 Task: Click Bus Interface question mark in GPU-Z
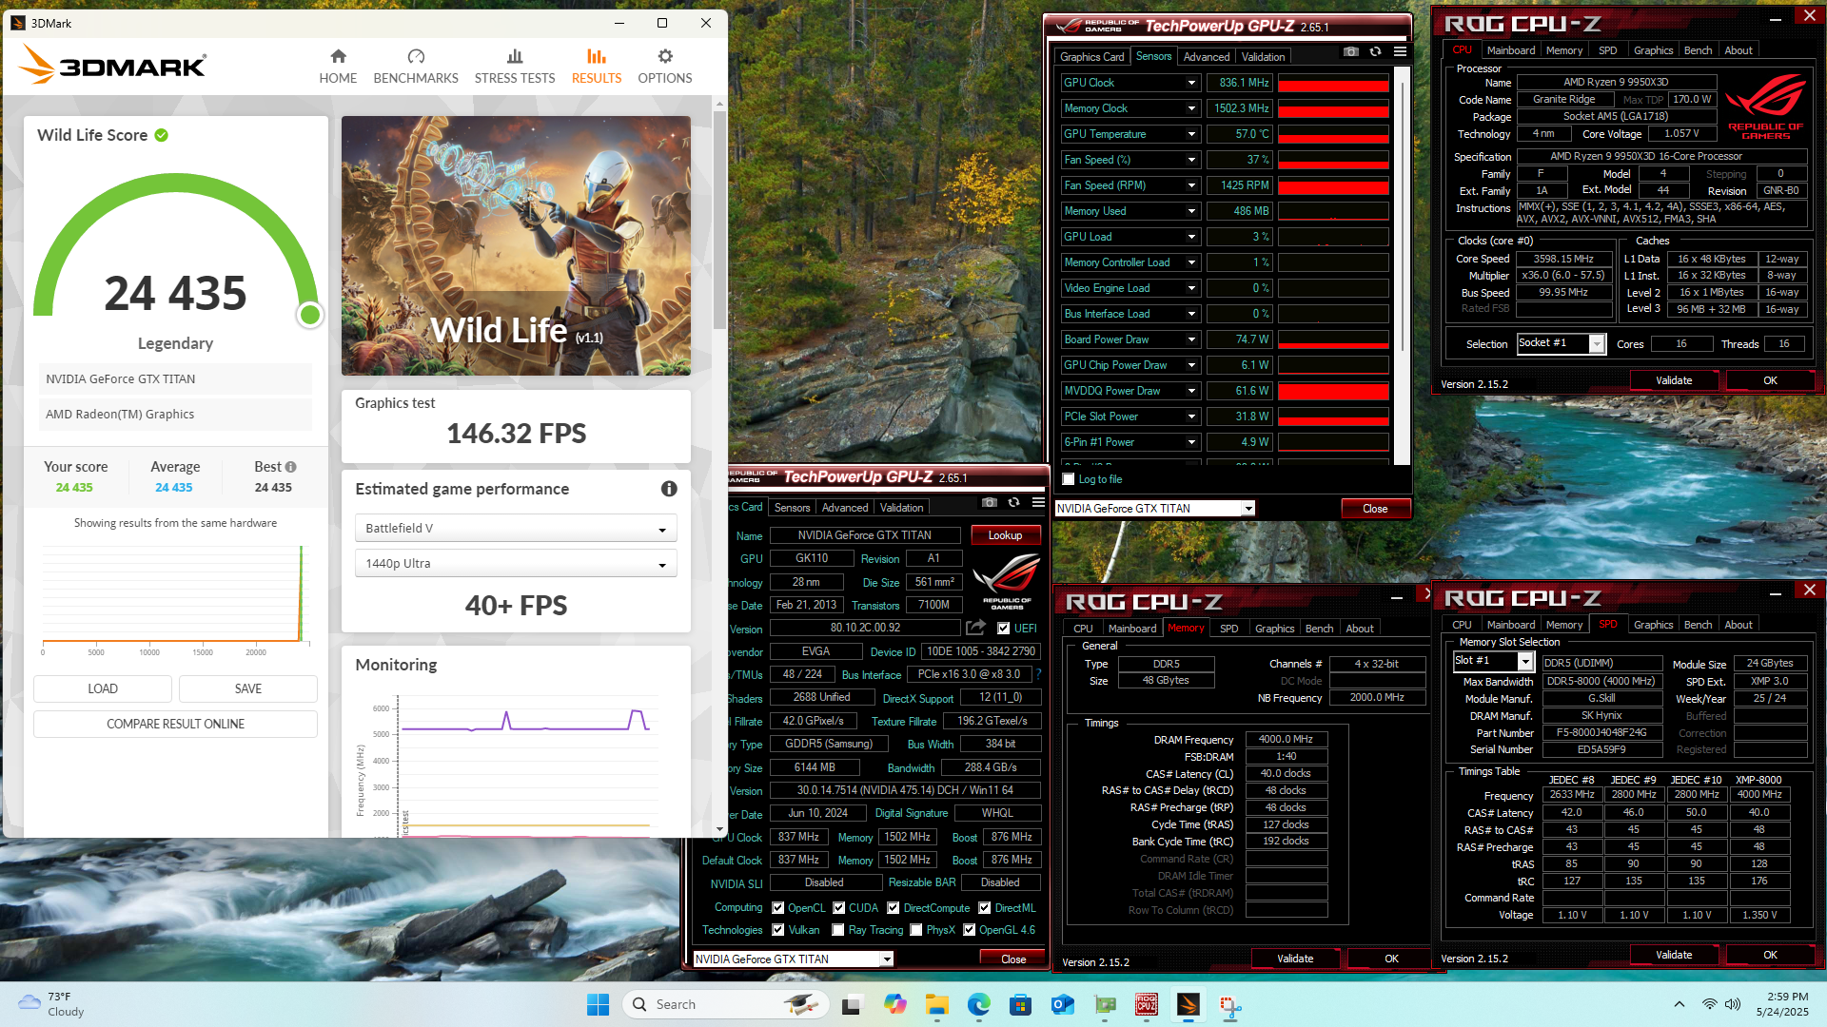coord(1038,674)
